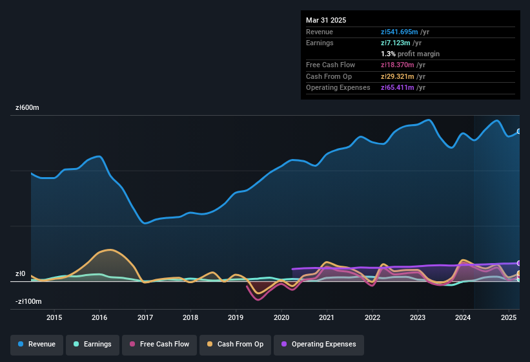Click the zł29.321m cash from op value
Screen dimensions: 530x362
397,76
